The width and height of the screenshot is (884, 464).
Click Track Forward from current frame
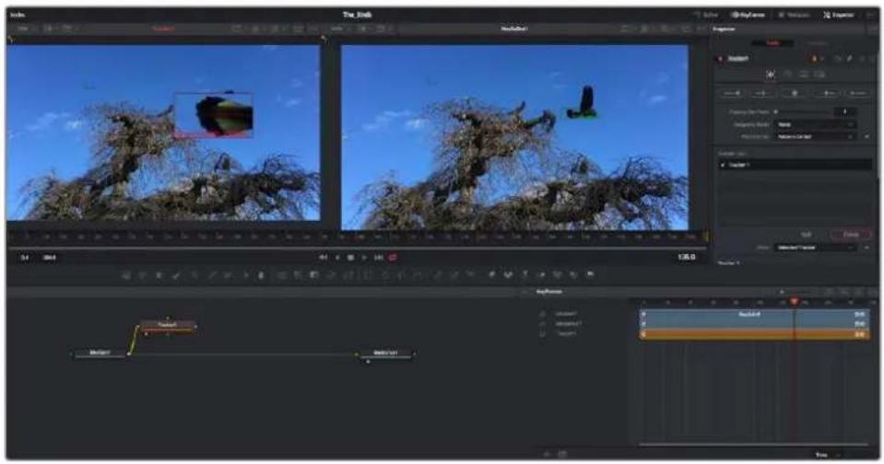827,93
